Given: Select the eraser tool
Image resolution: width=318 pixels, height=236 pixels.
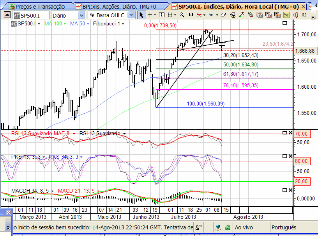Looking at the screenshot, I should pyautogui.click(x=223, y=15).
